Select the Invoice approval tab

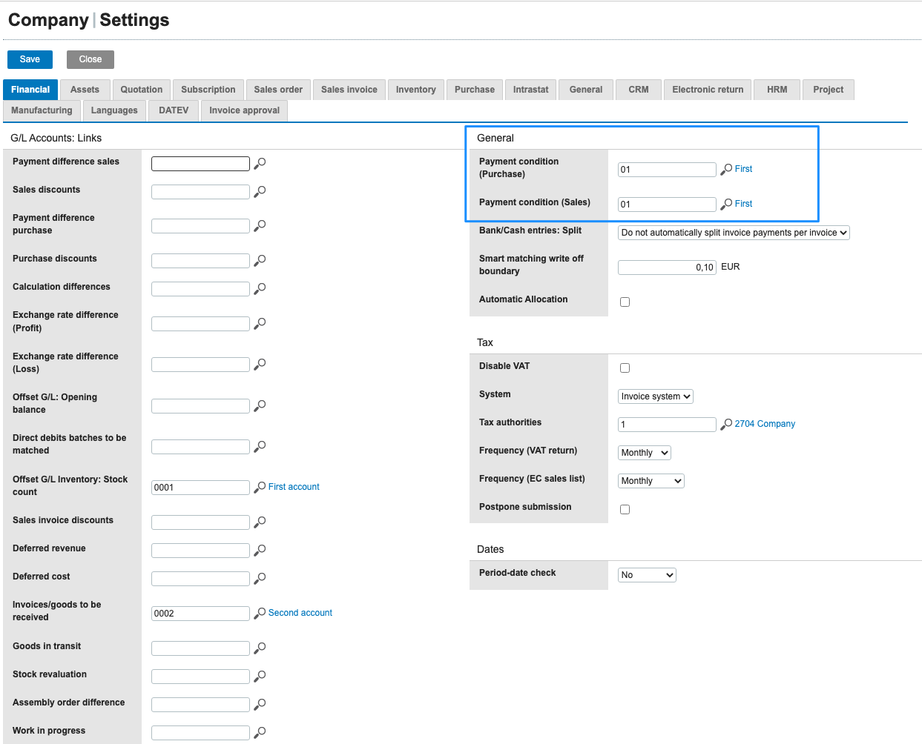(244, 110)
